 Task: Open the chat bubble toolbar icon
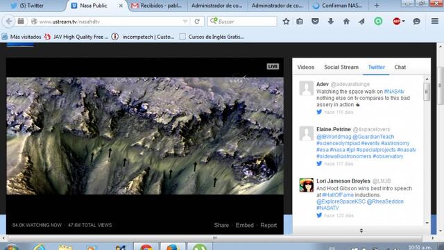[x=416, y=22]
